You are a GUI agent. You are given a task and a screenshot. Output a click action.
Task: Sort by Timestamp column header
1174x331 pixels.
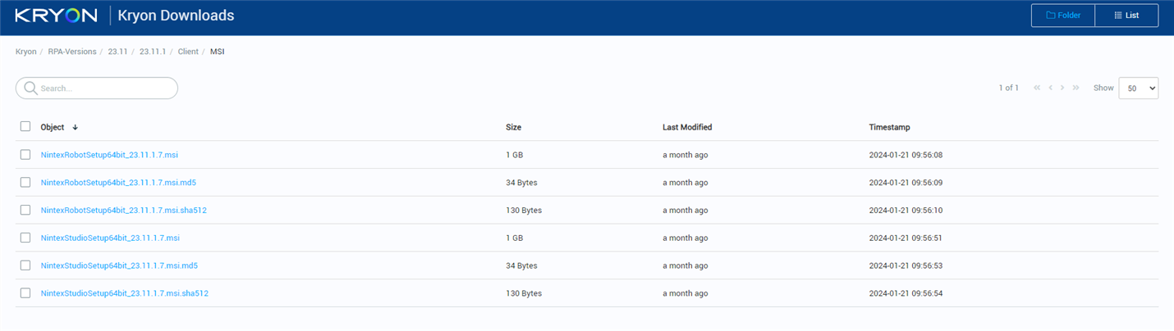coord(889,128)
